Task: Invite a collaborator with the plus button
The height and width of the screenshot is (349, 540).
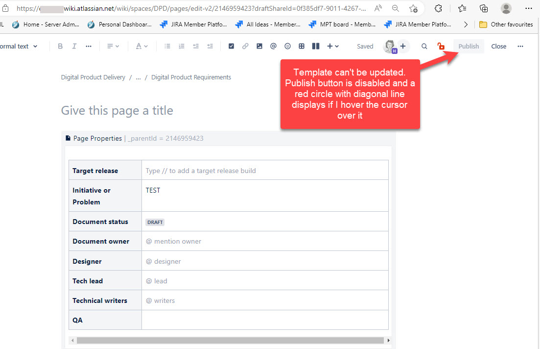Action: coord(403,46)
